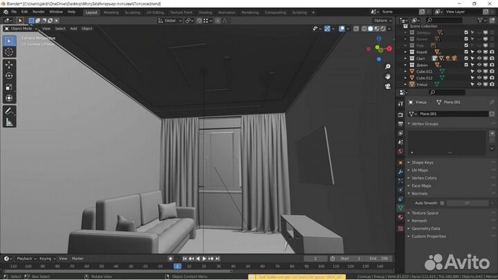The height and width of the screenshot is (280, 498).
Task: Click the outliner search field
Action: click(x=444, y=20)
